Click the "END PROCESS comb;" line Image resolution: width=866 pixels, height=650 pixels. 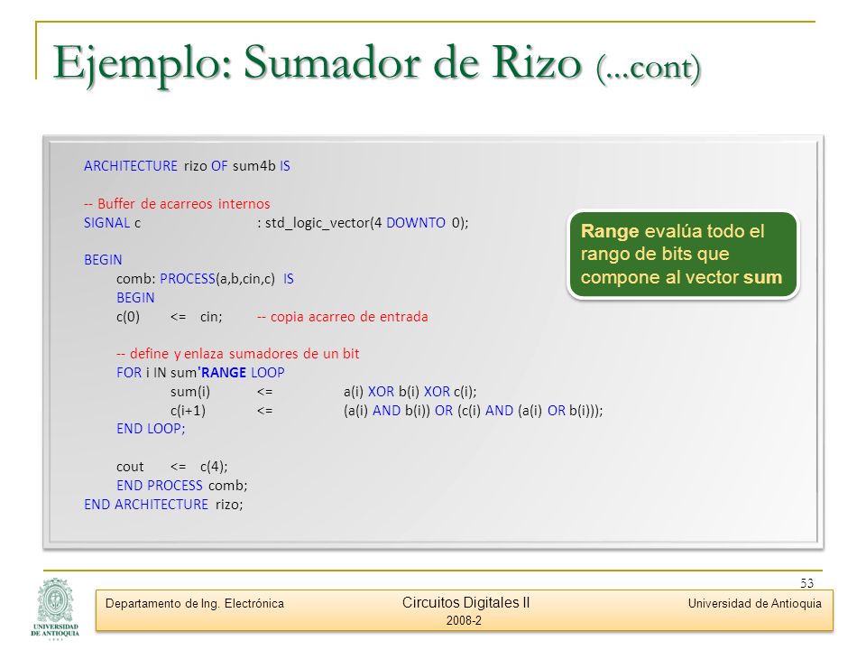[x=181, y=486]
